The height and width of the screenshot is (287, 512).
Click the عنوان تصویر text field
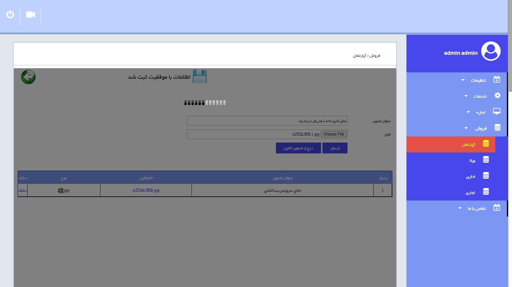[x=267, y=121]
